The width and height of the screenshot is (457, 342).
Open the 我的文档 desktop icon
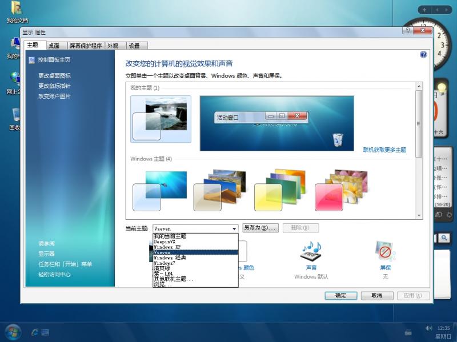[x=17, y=12]
